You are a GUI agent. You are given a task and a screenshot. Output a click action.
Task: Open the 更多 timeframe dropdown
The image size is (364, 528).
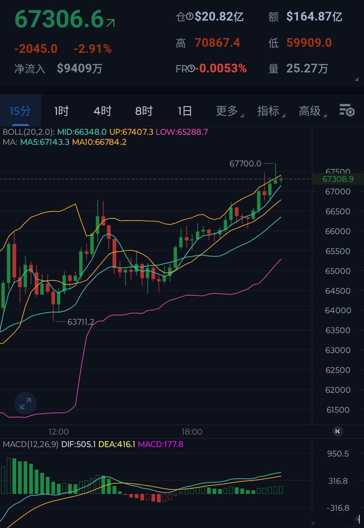click(x=229, y=111)
